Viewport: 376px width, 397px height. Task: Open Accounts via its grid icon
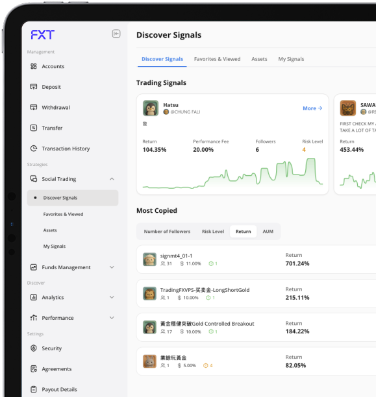(34, 66)
